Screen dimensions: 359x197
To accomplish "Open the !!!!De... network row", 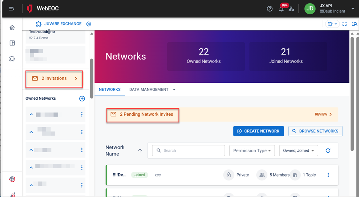I will pyautogui.click(x=222, y=175).
